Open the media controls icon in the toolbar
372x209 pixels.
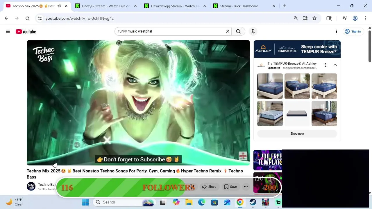coord(345,18)
